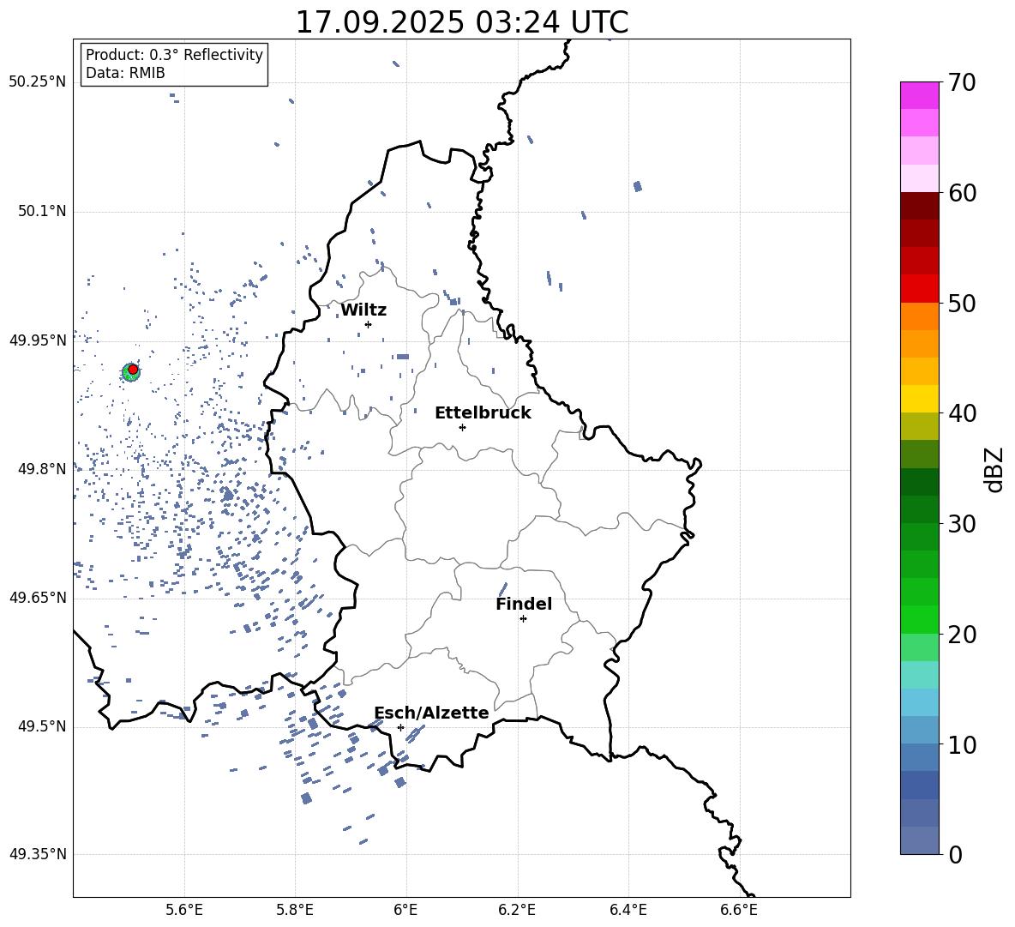Pick the dark red swatch below 60 dBZ

[920, 206]
